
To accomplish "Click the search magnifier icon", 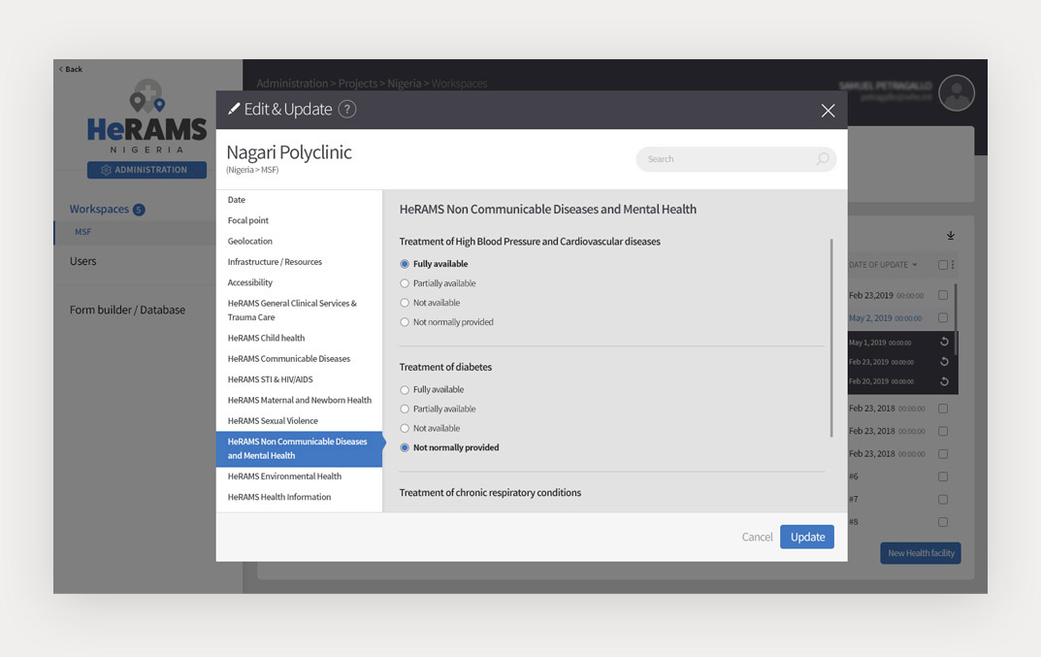I will [x=822, y=159].
